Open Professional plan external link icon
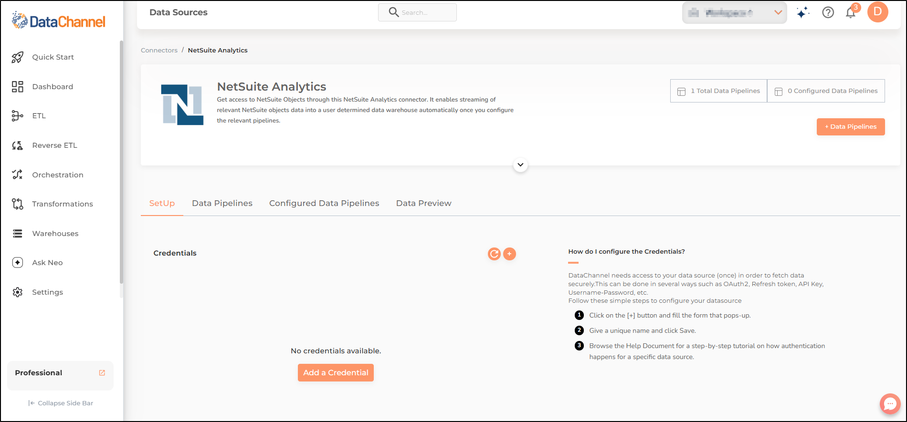The height and width of the screenshot is (422, 907). [x=102, y=373]
